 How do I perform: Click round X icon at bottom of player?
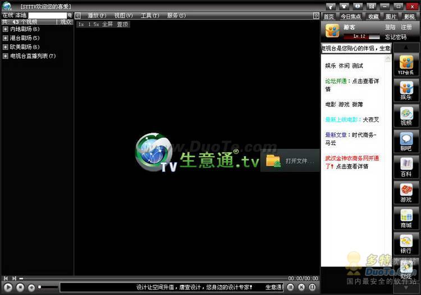[x=301, y=287]
